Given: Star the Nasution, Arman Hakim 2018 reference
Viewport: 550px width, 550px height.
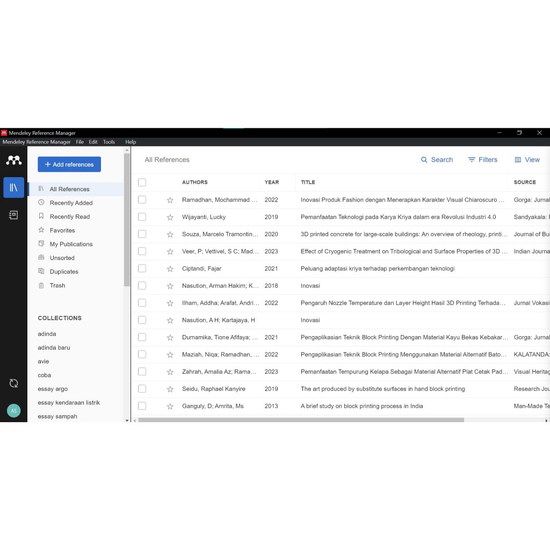Looking at the screenshot, I should (170, 286).
